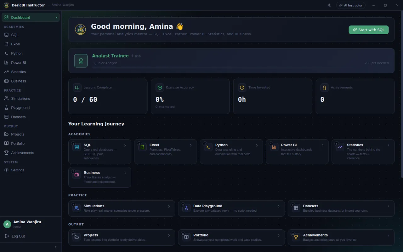Click the Settings gear icon in sidebar

(x=6, y=170)
